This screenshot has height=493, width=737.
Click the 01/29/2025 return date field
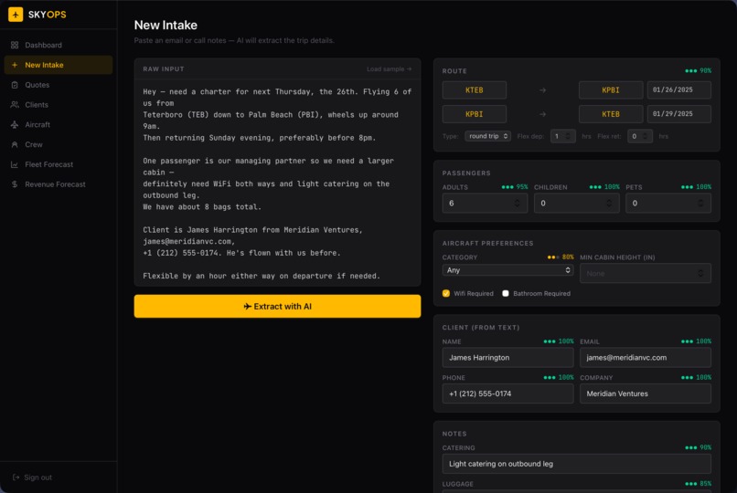(x=678, y=114)
